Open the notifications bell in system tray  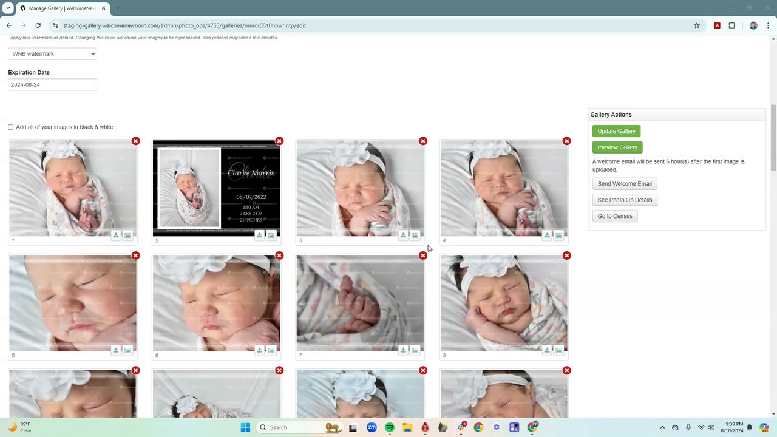[750, 427]
